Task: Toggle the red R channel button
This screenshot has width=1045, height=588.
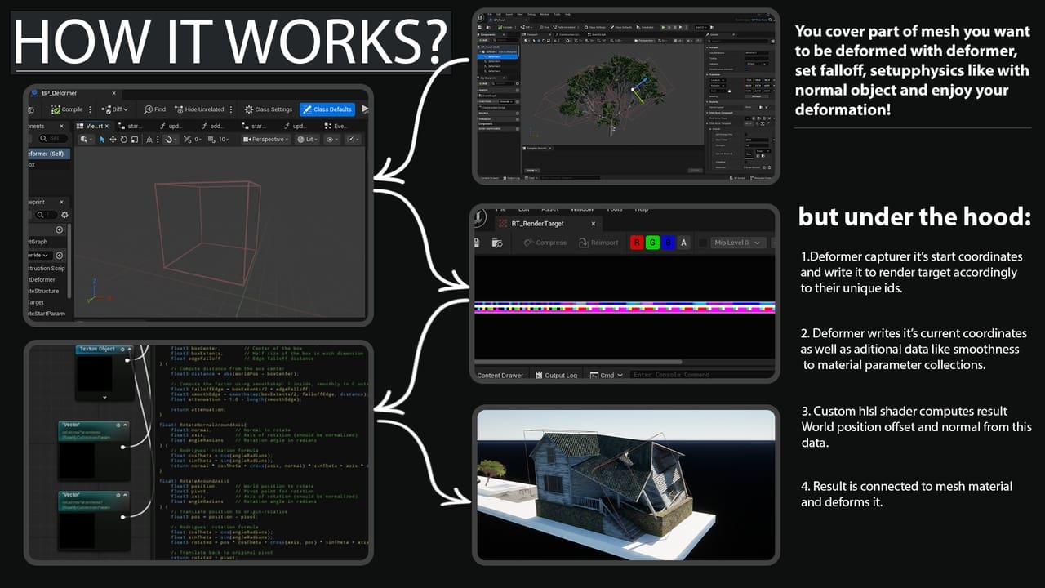Action: click(637, 243)
